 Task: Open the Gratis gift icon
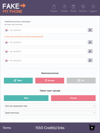[73, 7]
